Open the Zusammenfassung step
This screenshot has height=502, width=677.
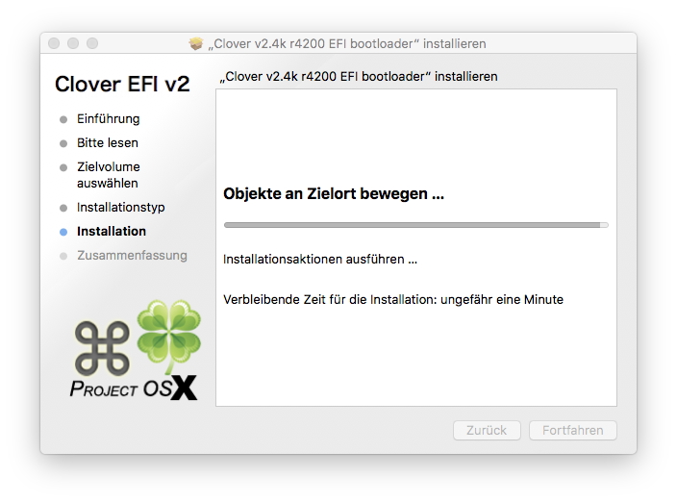132,256
